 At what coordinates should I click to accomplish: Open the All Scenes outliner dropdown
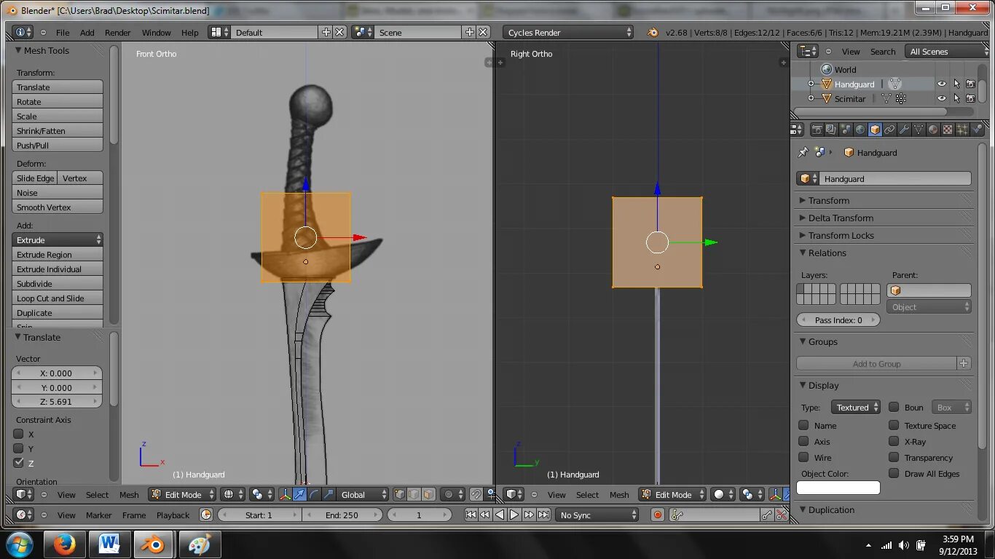tap(947, 52)
